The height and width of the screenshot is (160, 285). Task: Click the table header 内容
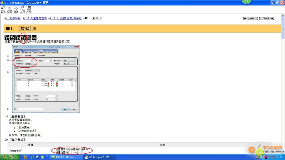[162, 145]
